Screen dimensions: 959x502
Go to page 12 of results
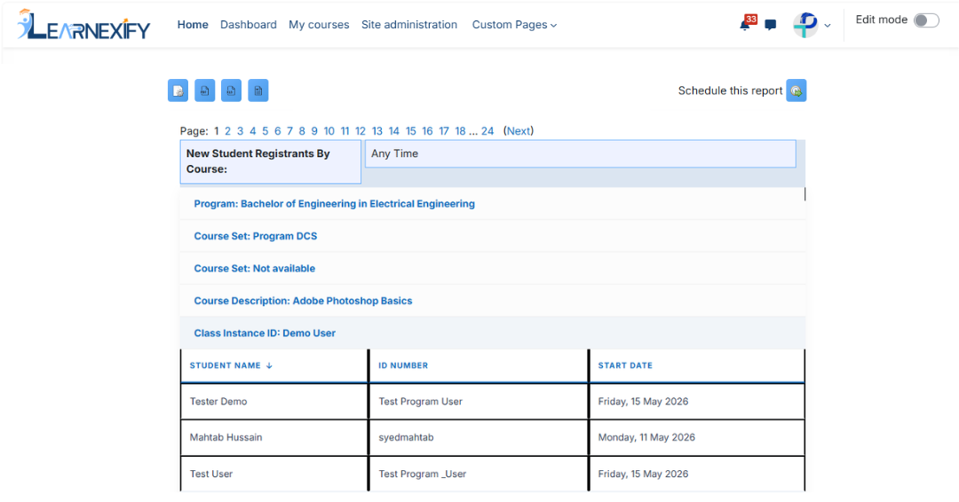click(361, 131)
